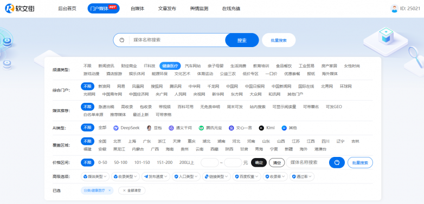
Task: Go to 后台首页 in top navigation
Action: pos(67,9)
